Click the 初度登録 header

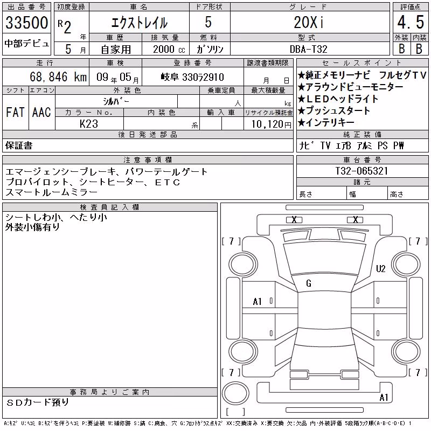(72, 7)
